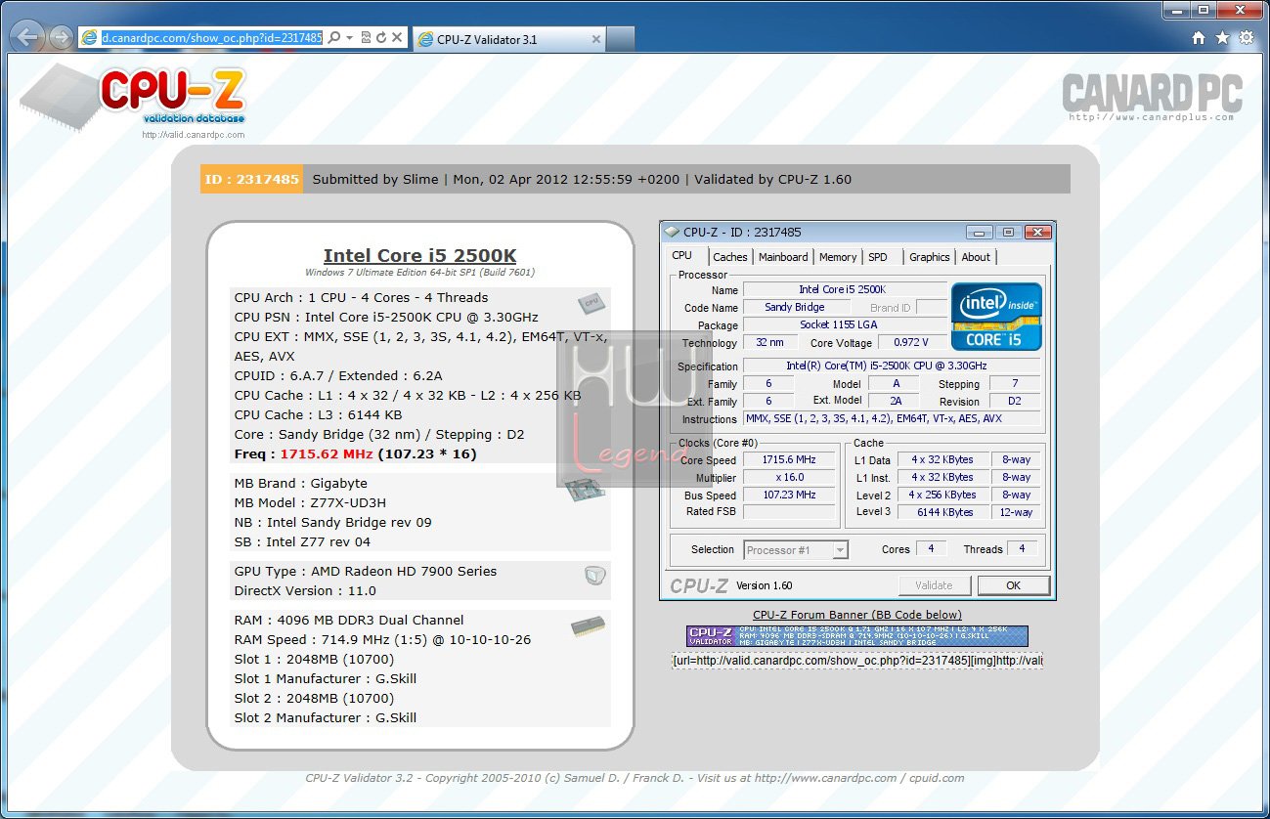Open the Mainboard tab
Viewport: 1270px width, 819px height.
[784, 257]
